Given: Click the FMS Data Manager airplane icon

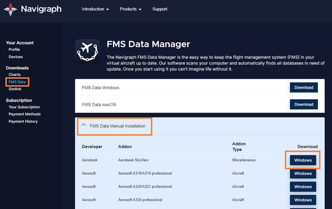Looking at the screenshot, I should click(88, 51).
